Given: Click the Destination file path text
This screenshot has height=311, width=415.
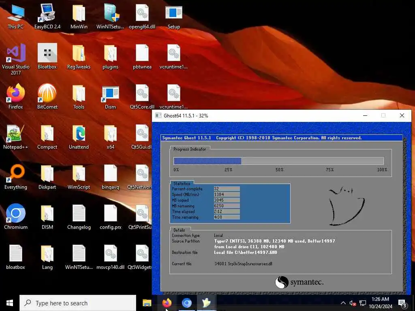Looking at the screenshot, I should [x=246, y=253].
